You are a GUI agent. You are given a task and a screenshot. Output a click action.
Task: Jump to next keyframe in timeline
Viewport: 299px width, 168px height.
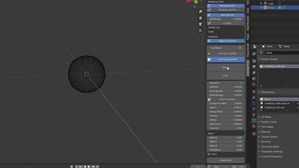(93, 167)
